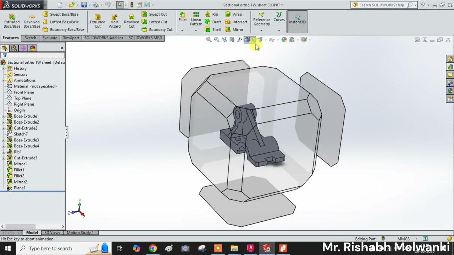Open Reference Geometry tool
Image resolution: width=454 pixels, height=255 pixels.
(x=261, y=19)
